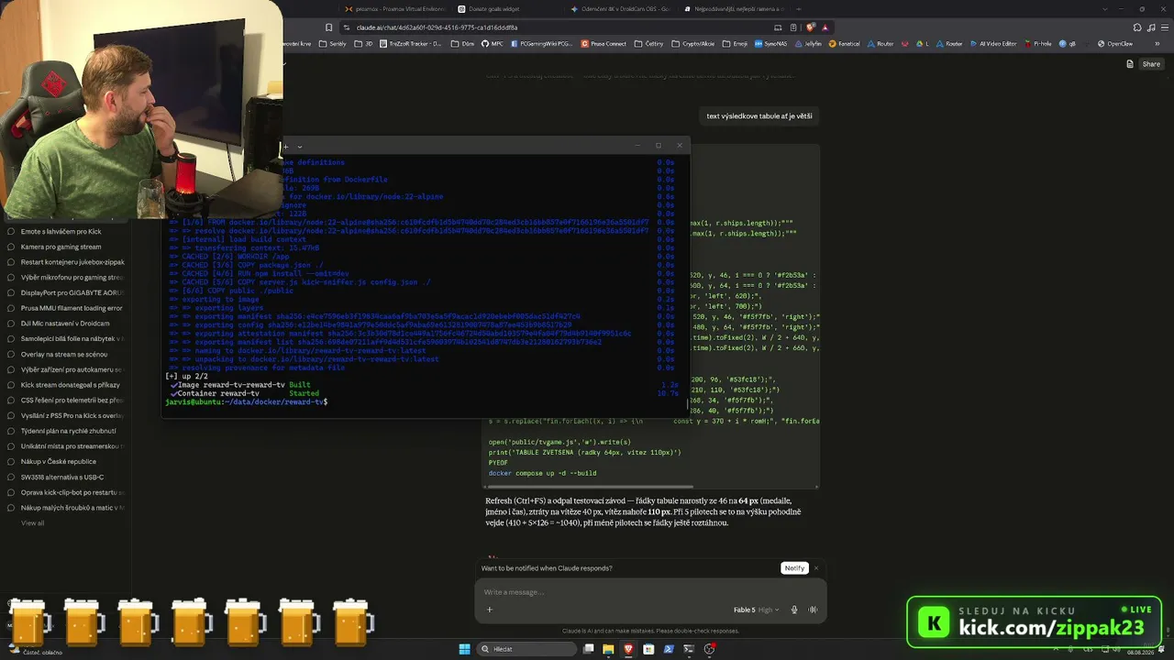
Task: Click the Notify button
Action: pyautogui.click(x=794, y=568)
